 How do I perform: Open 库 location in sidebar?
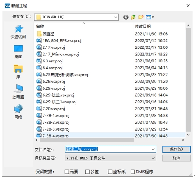(18, 72)
